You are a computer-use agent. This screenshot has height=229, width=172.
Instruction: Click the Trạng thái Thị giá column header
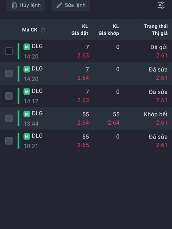156,30
